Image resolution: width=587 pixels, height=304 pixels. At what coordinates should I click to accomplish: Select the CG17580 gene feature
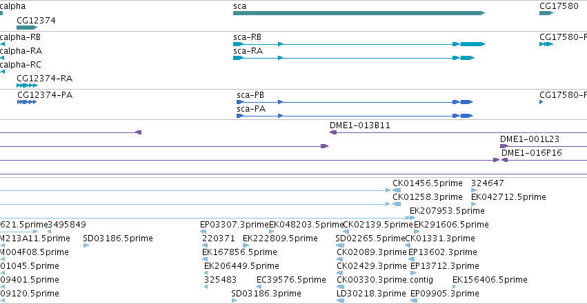(x=546, y=13)
